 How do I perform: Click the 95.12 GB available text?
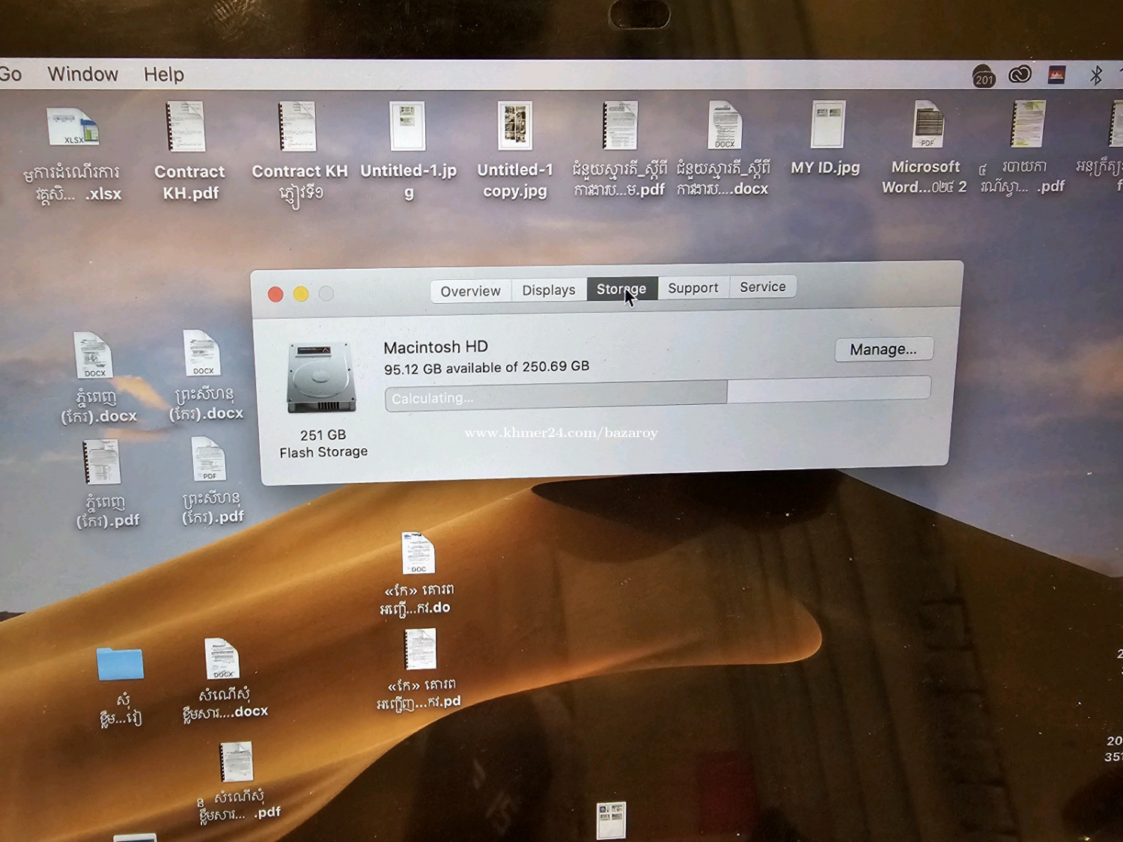pyautogui.click(x=487, y=367)
